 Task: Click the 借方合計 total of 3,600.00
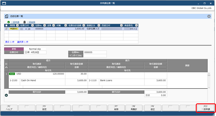click(76, 92)
